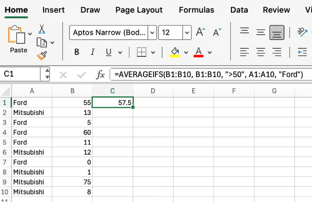Screen dimensions: 312x202
Task: Center text horizontally in the cell
Action: click(x=261, y=52)
